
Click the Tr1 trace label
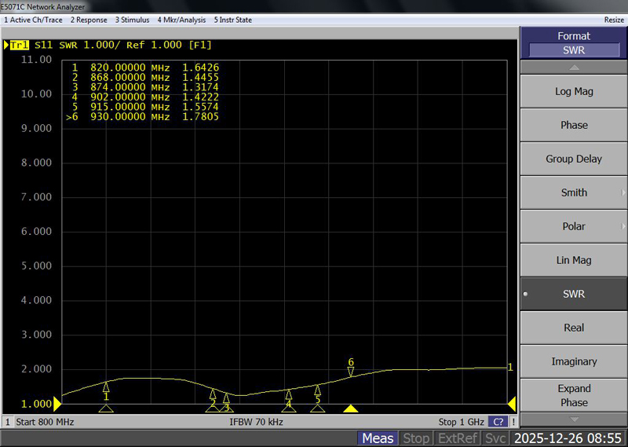click(x=18, y=45)
